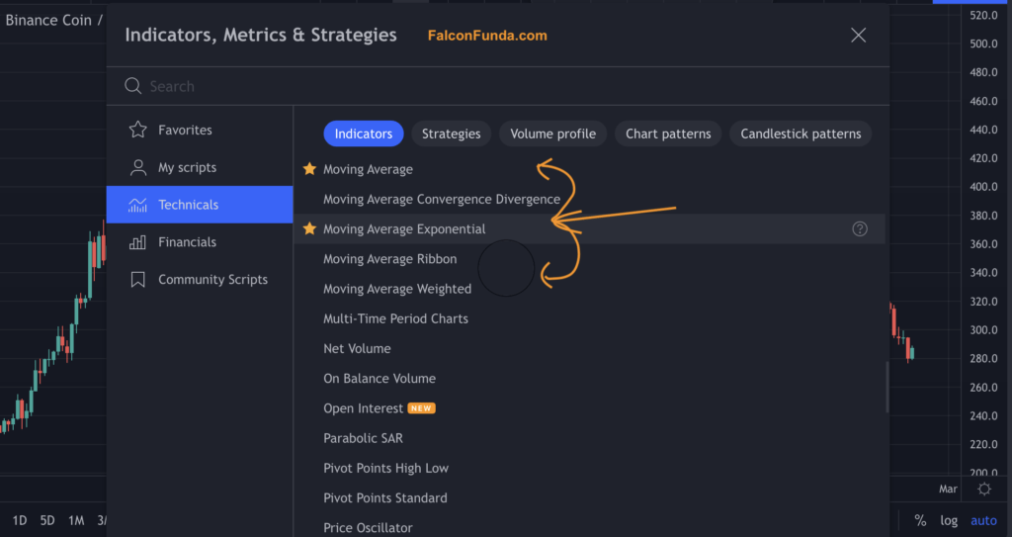1012x537 pixels.
Task: Unfavorite the Moving Average star
Action: [x=309, y=169]
